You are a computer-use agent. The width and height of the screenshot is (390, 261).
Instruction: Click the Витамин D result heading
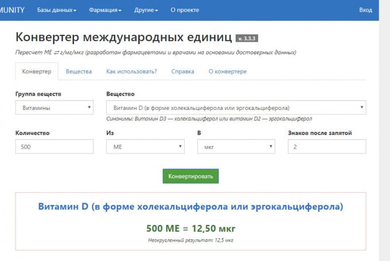point(190,207)
